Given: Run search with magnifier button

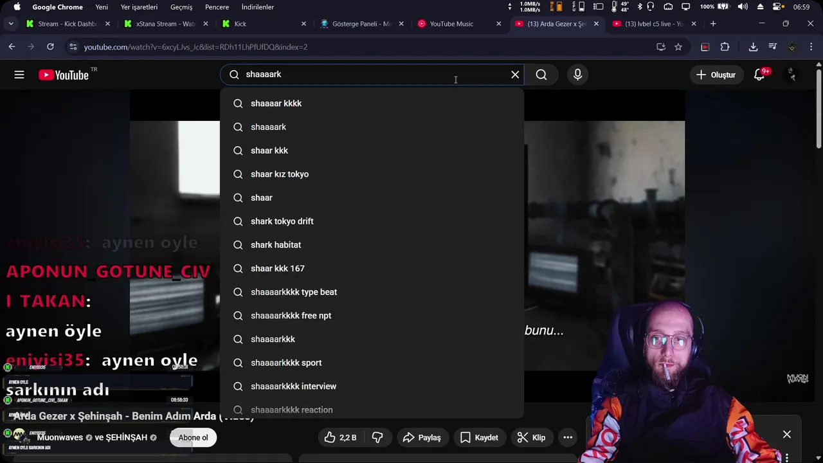Looking at the screenshot, I should coord(541,75).
